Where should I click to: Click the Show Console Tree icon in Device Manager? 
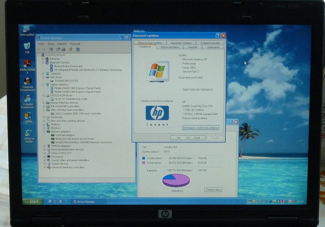pos(52,49)
